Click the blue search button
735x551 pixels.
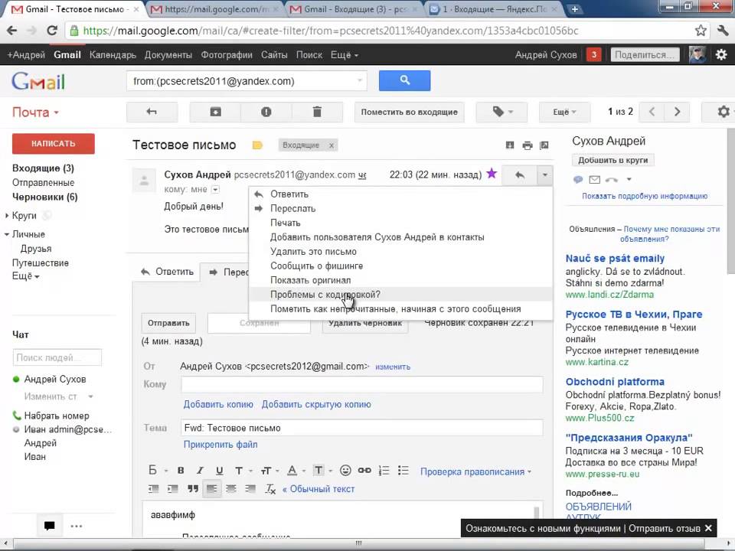[404, 80]
